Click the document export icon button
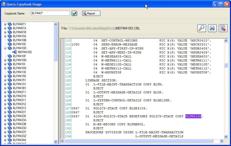This screenshot has height=146, width=231. pyautogui.click(x=223, y=28)
